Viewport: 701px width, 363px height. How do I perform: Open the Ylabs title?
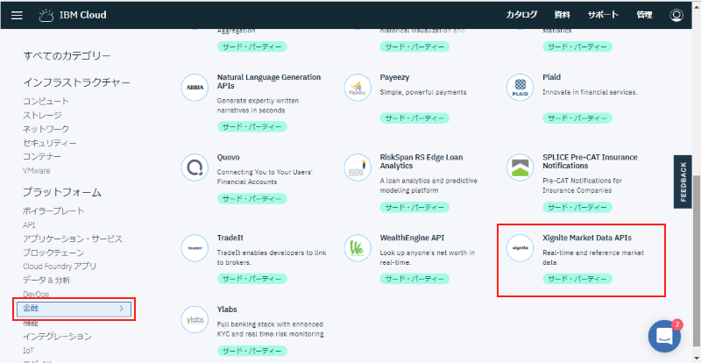(227, 310)
